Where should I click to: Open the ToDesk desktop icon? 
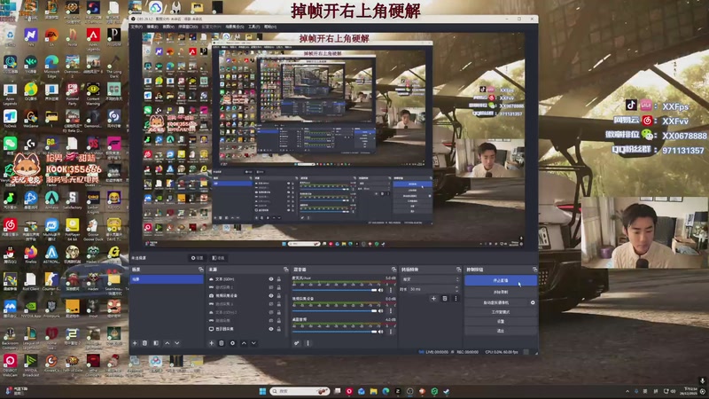pos(10,119)
